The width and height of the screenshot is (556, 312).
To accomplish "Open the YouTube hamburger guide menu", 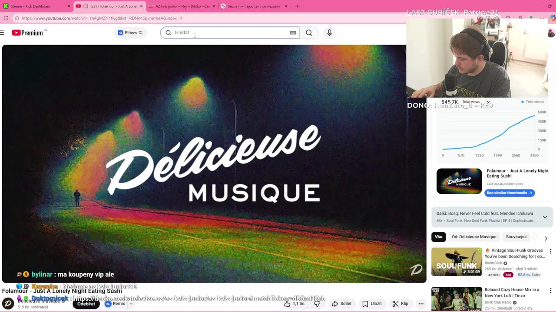I will point(2,32).
